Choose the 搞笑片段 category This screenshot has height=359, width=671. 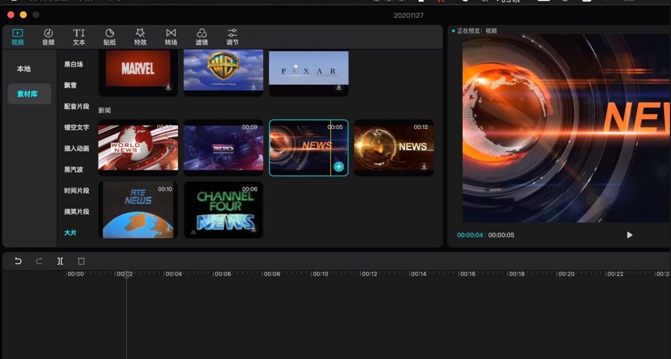click(77, 211)
